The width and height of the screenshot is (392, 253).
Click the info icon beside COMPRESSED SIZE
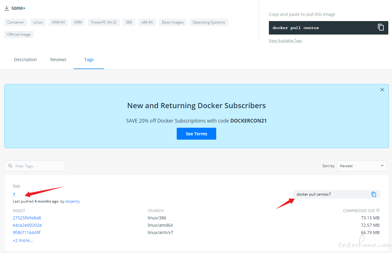pos(378,211)
